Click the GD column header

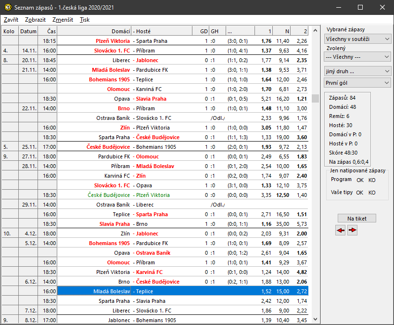click(201, 31)
